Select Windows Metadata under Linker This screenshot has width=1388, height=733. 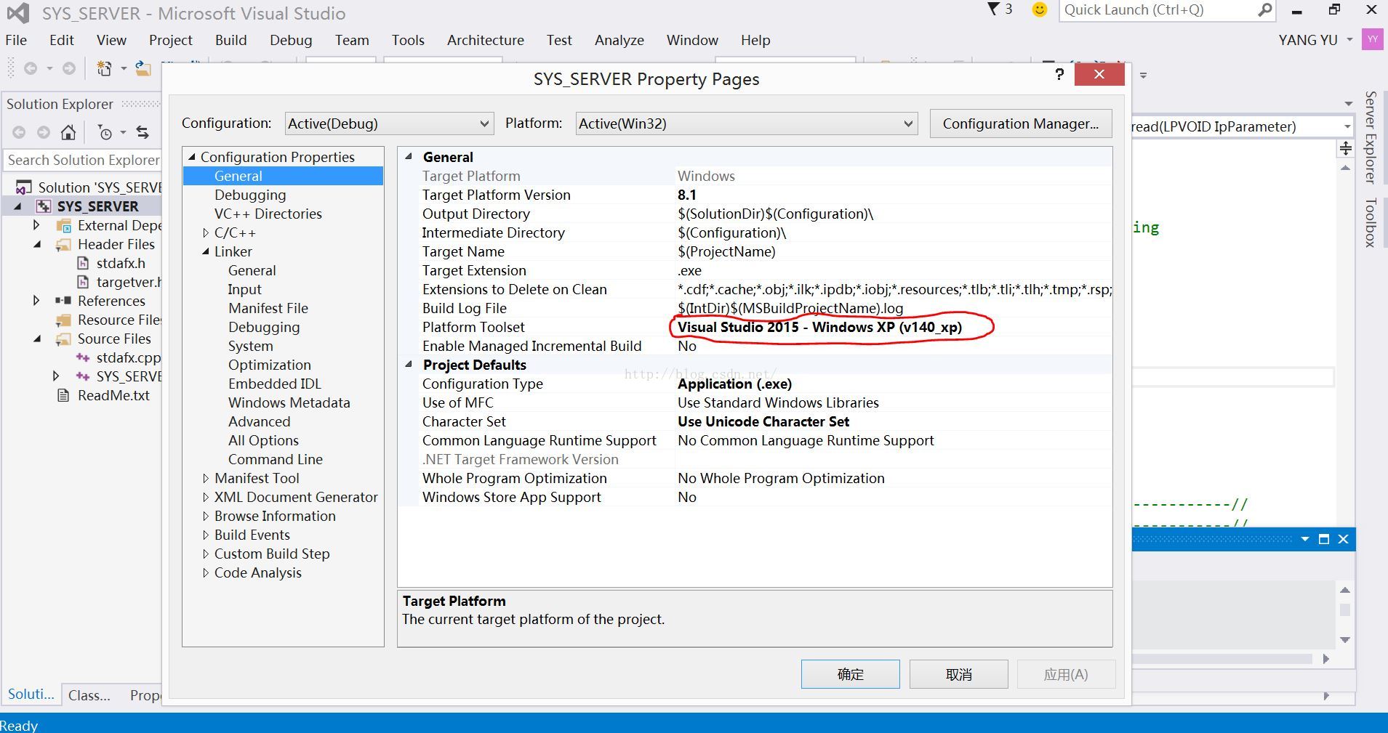289,402
